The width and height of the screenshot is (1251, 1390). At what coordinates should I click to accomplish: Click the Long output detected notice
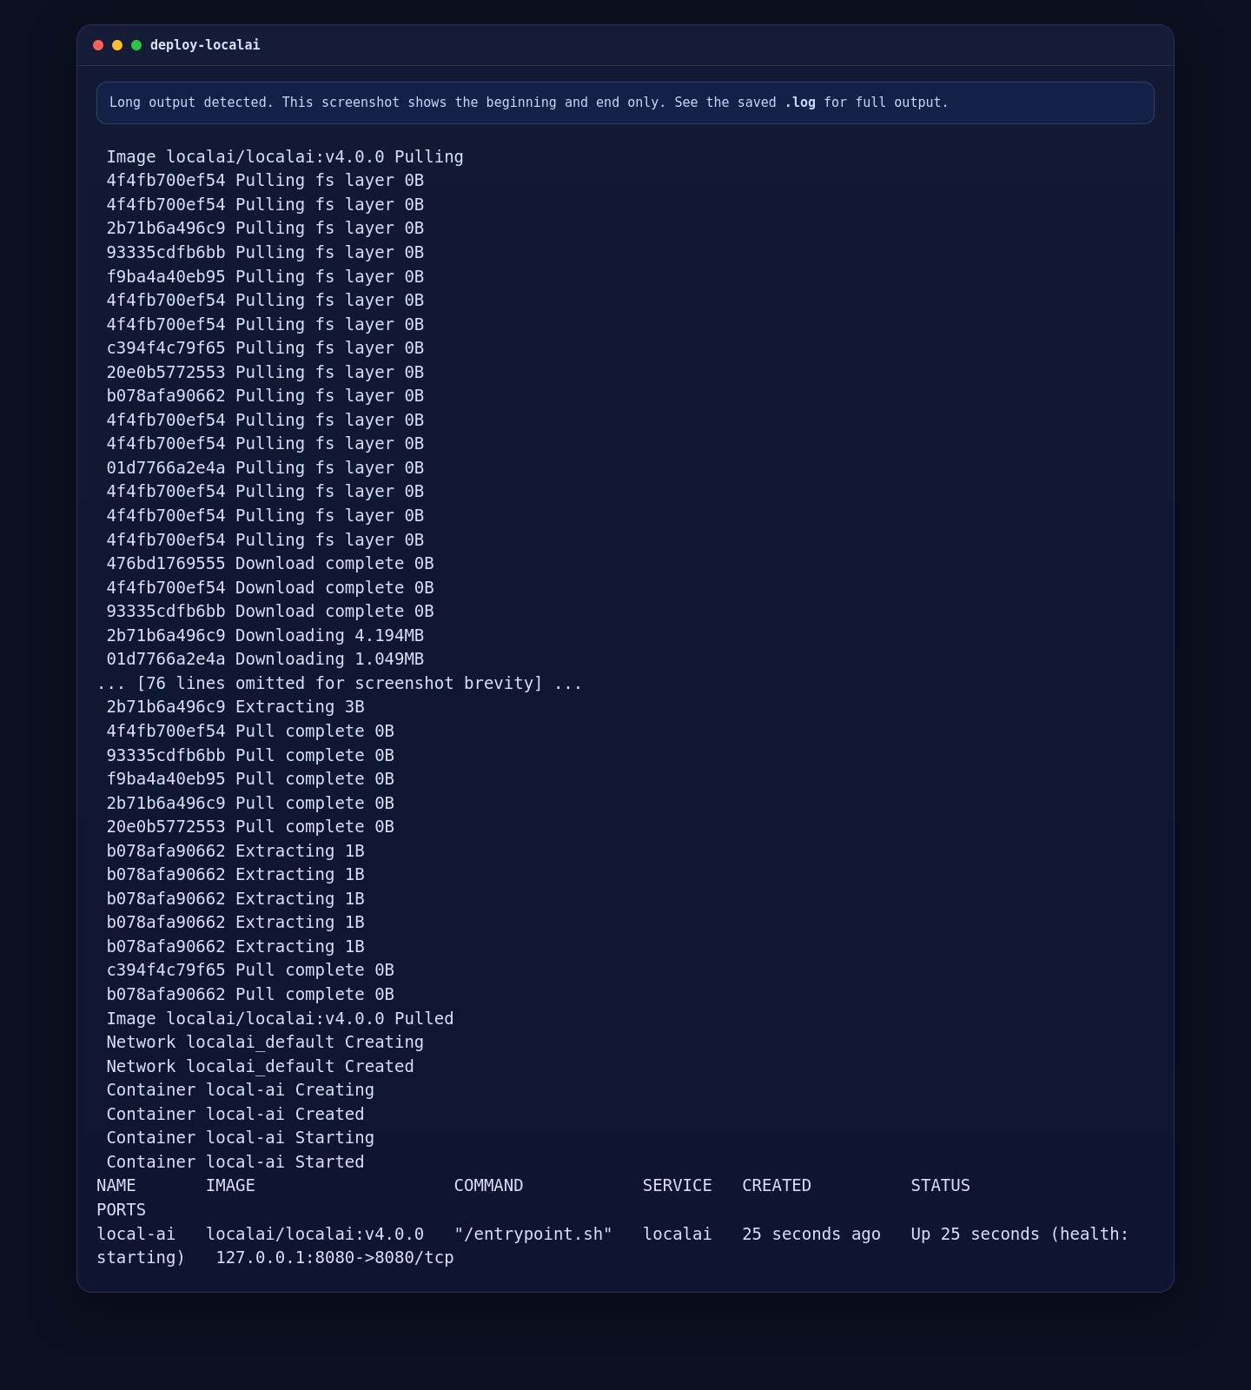pos(625,103)
